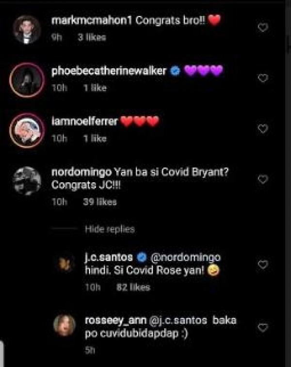291x367 pixels.
Task: Like iamnoelferrer's hearts comment
Action: click(x=262, y=128)
